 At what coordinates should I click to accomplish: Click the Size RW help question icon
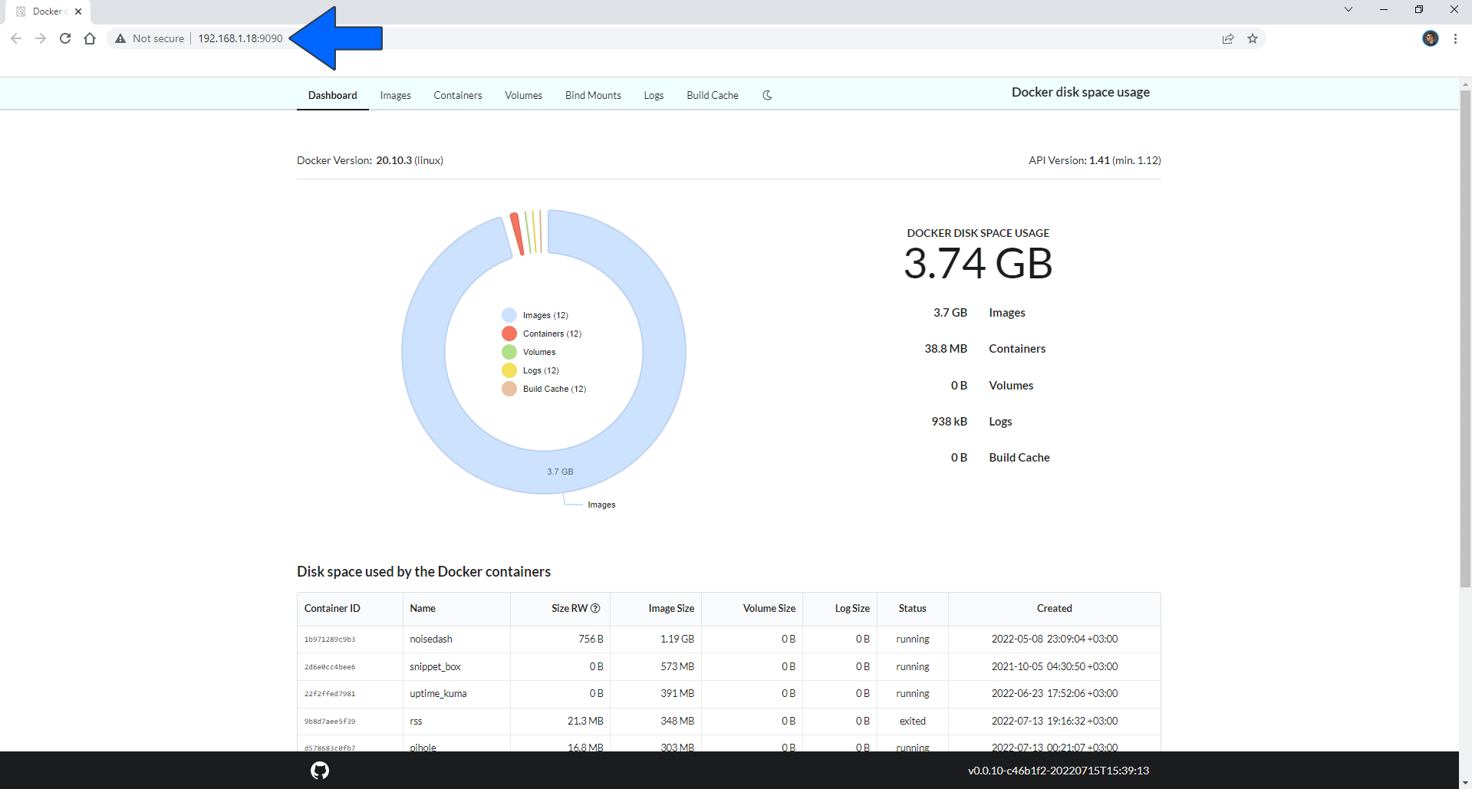click(x=595, y=608)
